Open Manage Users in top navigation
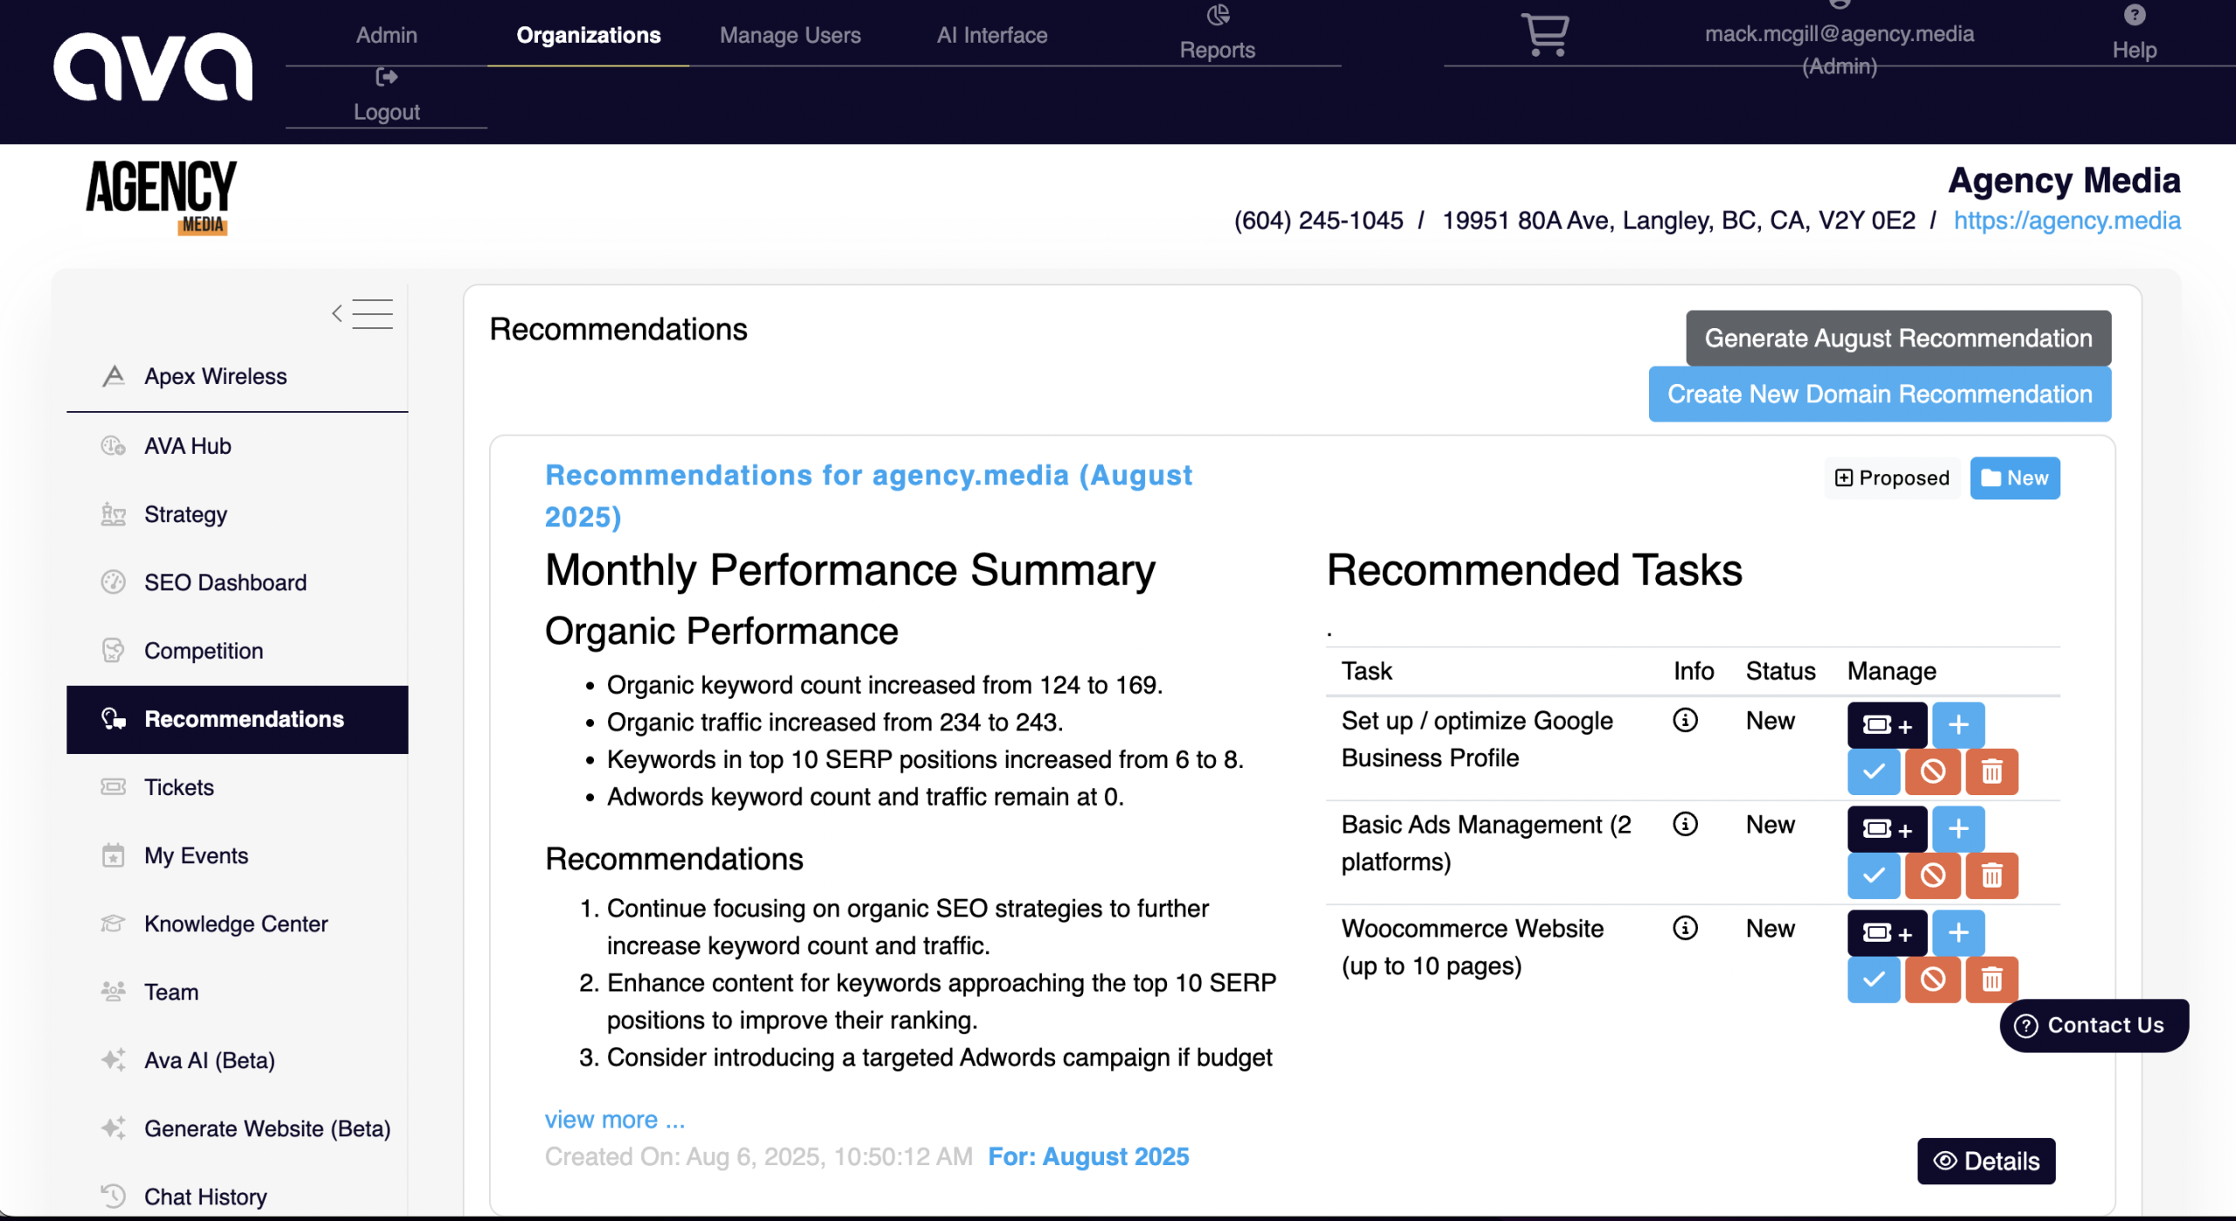Image resolution: width=2236 pixels, height=1221 pixels. (x=790, y=35)
